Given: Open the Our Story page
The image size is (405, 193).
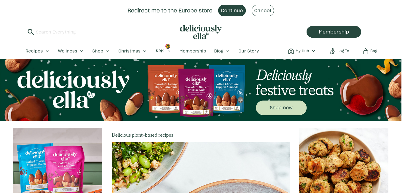Looking at the screenshot, I should tap(249, 51).
